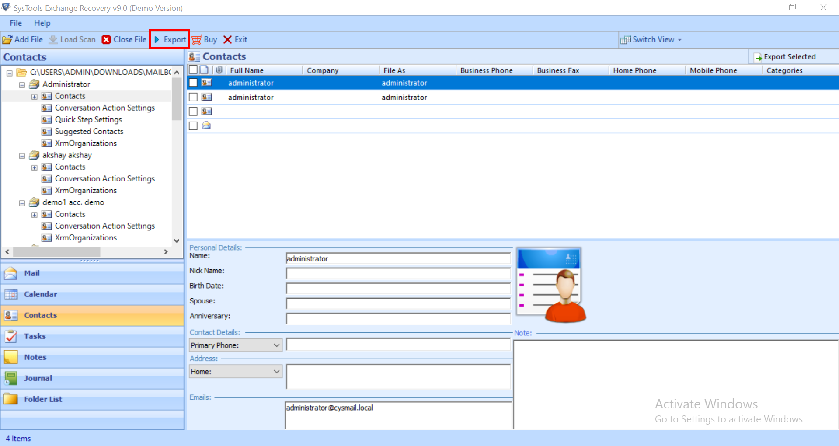The image size is (839, 446).
Task: Click the folder tree scroll down arrow
Action: [x=177, y=241]
